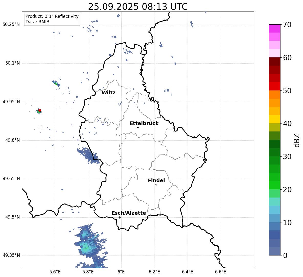Click the colorbar tick label 40

tap(287, 124)
